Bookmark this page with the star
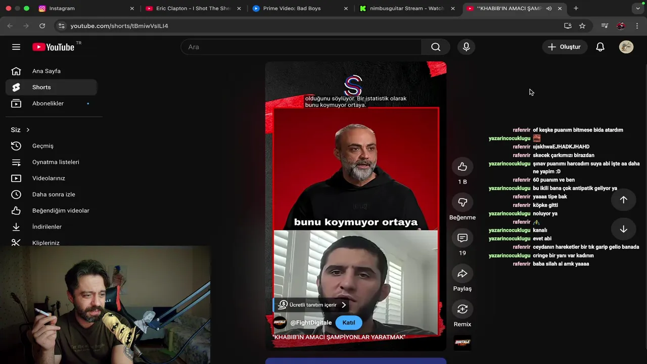The width and height of the screenshot is (647, 364). click(x=582, y=26)
